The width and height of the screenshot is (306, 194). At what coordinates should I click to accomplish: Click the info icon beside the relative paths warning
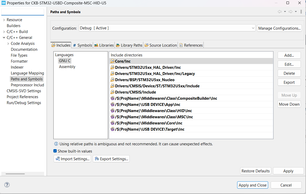coord(56,144)
